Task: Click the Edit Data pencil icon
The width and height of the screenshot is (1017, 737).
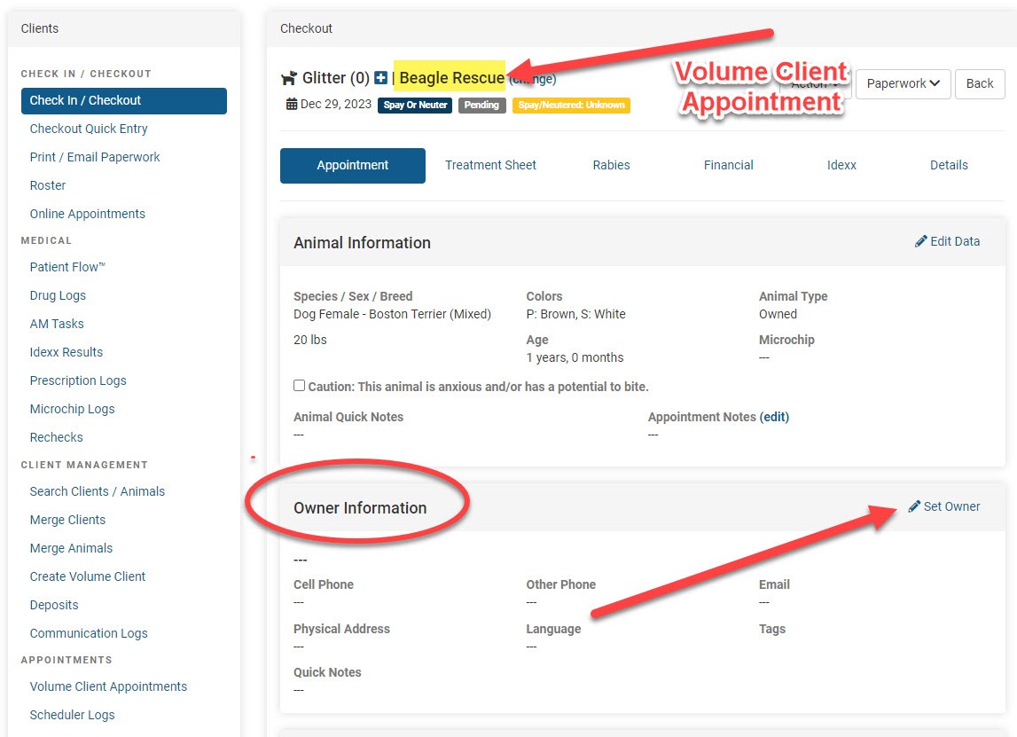Action: 921,241
